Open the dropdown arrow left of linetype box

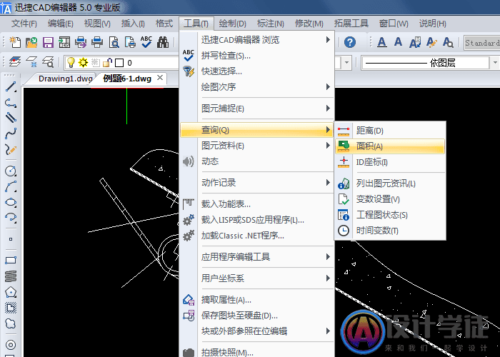[x=346, y=63]
